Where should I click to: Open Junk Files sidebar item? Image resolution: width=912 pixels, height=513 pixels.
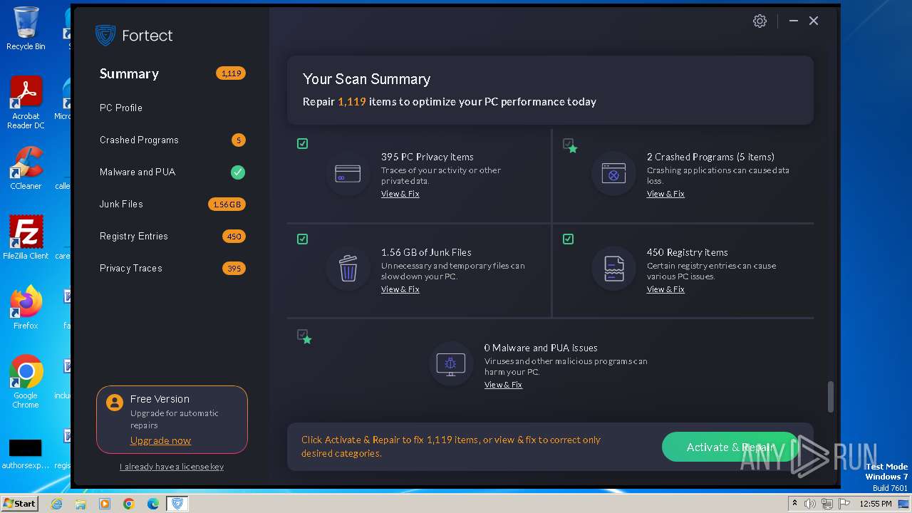point(121,204)
